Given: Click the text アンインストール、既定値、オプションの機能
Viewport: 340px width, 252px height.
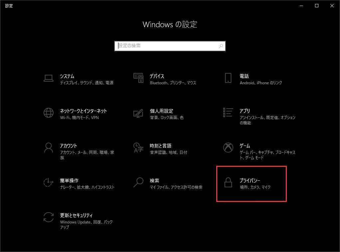Looking at the screenshot, I should coord(267,120).
